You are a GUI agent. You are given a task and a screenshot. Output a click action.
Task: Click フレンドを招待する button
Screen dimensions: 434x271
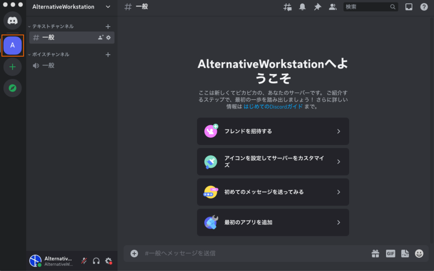tap(273, 131)
